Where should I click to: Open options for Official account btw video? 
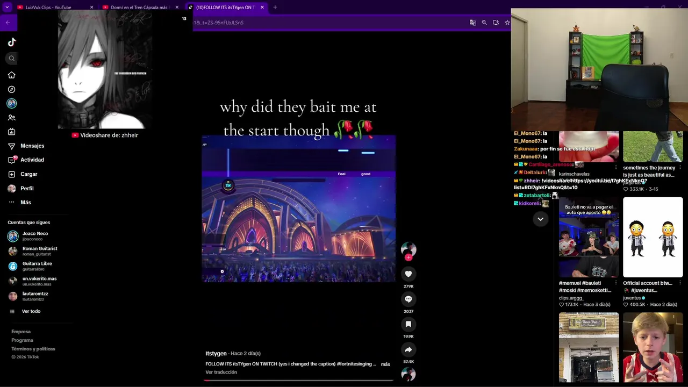(680, 283)
